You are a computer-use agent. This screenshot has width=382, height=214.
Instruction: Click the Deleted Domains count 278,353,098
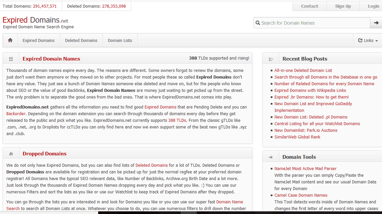click(x=114, y=6)
